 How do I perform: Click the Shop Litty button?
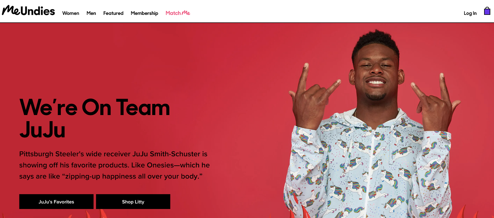133,202
